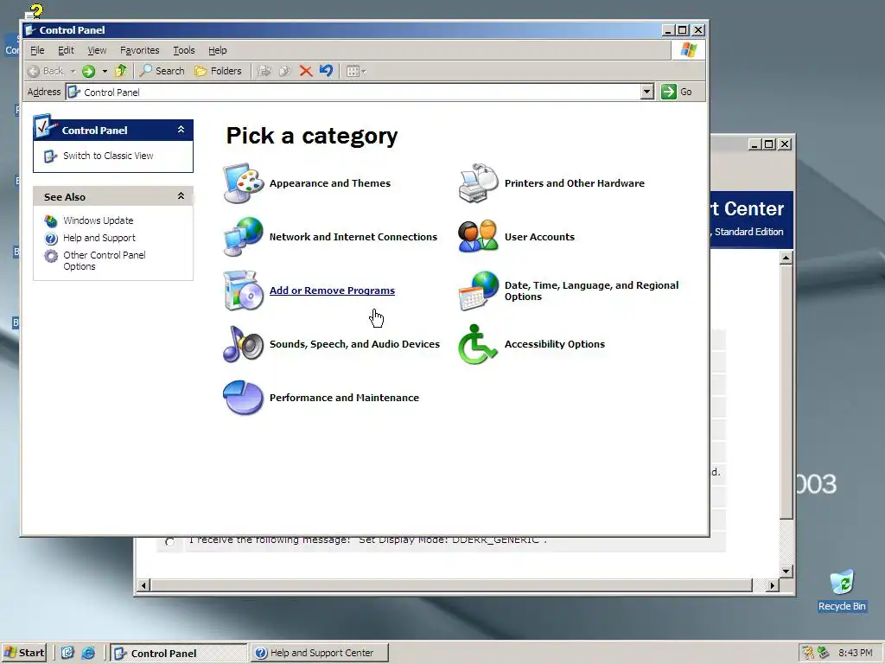
Task: Open Date, Time, Language, Regional icon
Action: (478, 290)
